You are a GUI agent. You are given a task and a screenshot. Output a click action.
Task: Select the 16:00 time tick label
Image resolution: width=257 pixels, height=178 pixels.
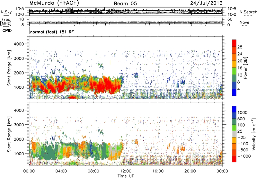click(x=158, y=171)
